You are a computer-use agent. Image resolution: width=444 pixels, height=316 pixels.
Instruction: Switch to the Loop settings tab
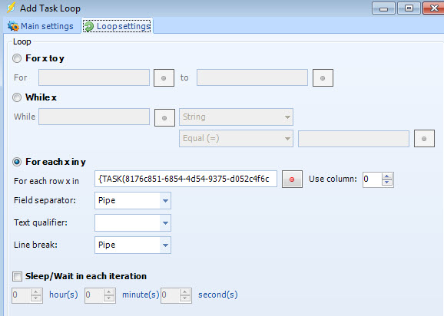coord(118,26)
